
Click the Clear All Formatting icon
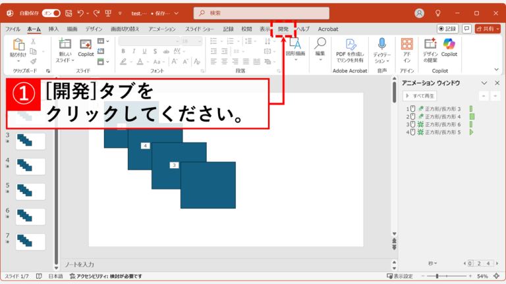tap(197, 62)
